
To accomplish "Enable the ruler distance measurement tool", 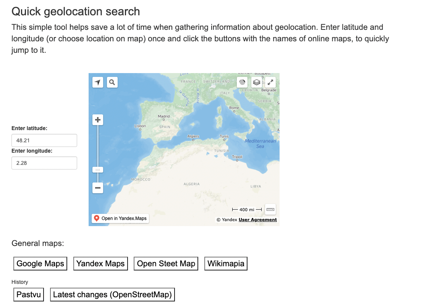I will [x=270, y=209].
